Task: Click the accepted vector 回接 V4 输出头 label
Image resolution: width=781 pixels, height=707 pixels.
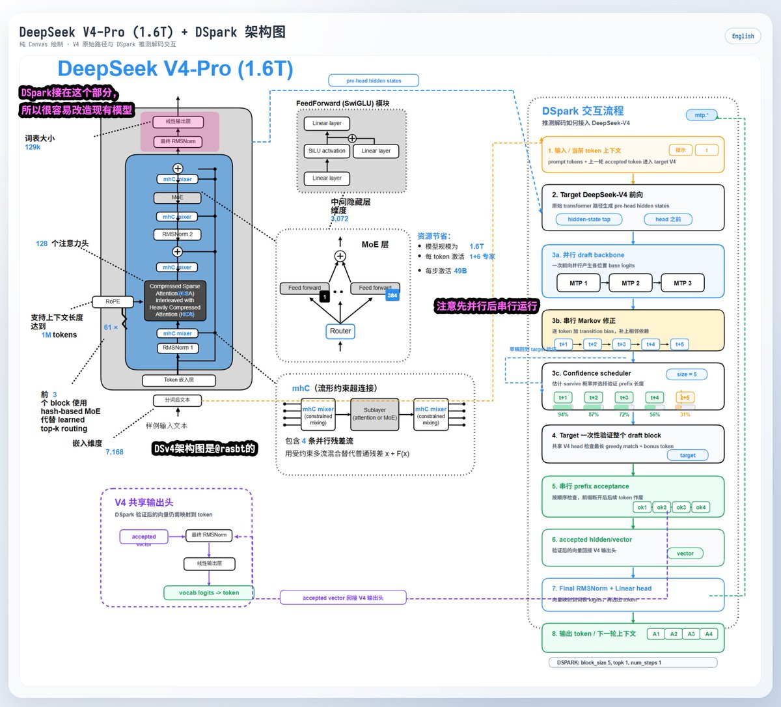Action: (343, 598)
